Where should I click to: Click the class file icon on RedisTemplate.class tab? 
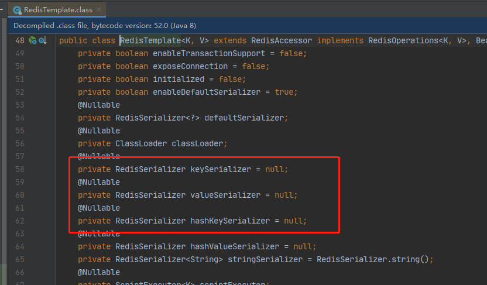tap(17, 10)
